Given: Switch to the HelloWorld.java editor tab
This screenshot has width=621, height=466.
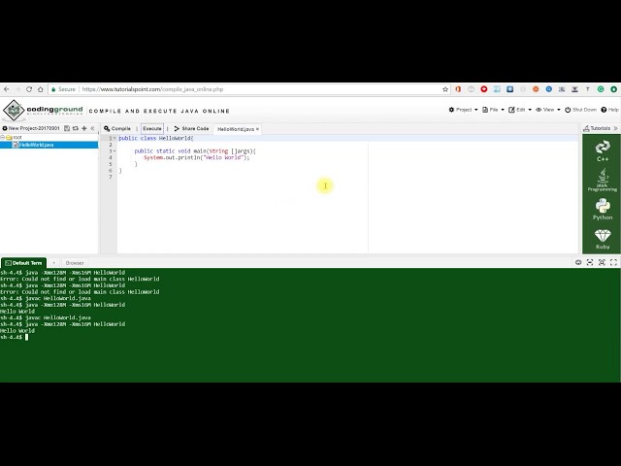Looking at the screenshot, I should [x=236, y=129].
